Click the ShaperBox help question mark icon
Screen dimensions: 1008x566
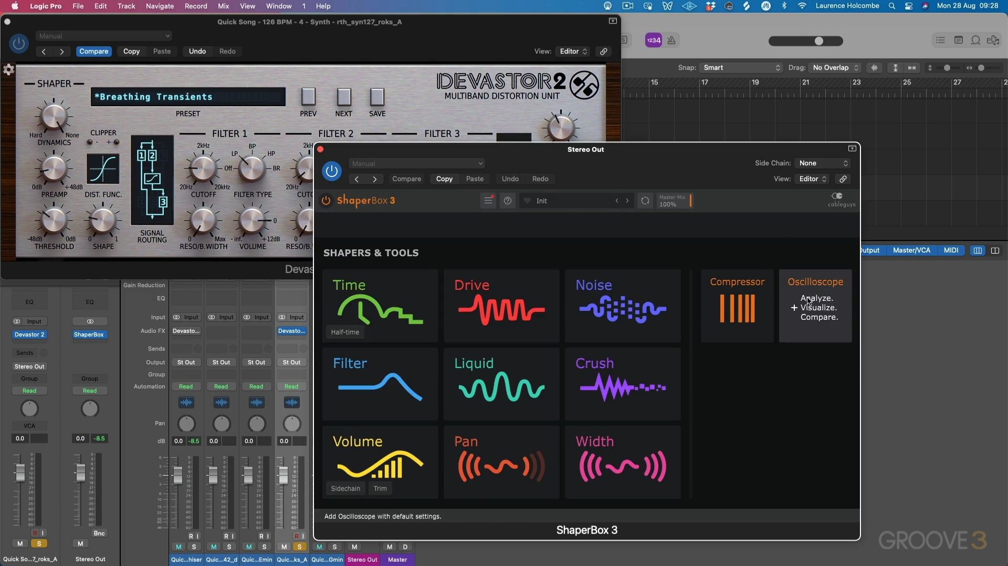(507, 201)
